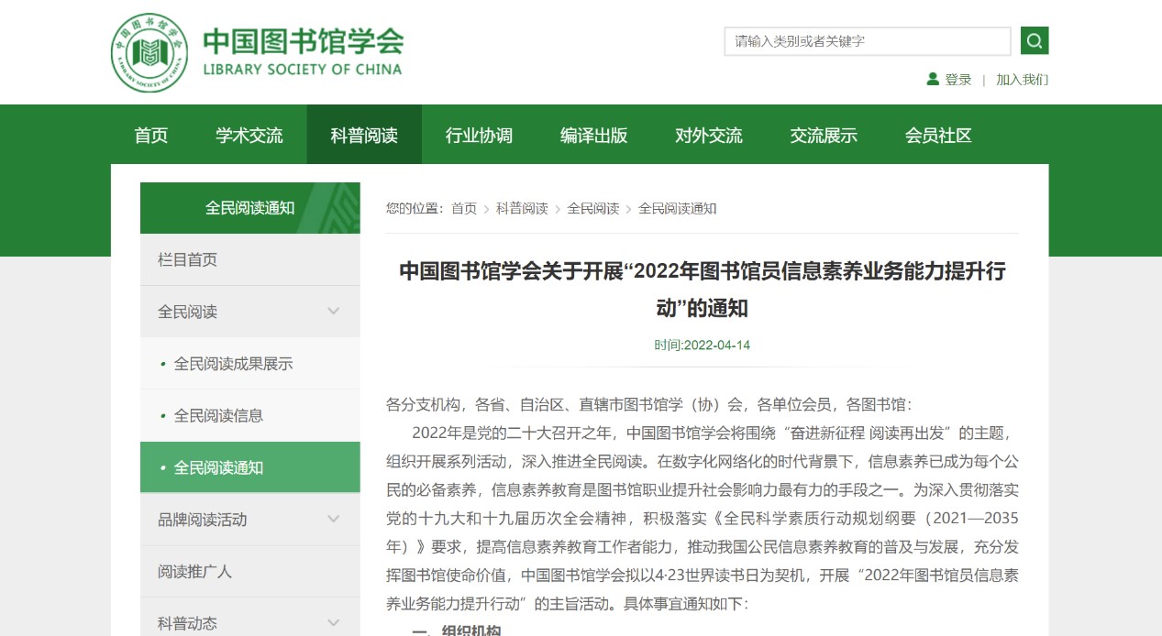Screen dimensions: 1162x636
Task: Select 全民阅读信息 sidebar item
Action: [218, 416]
